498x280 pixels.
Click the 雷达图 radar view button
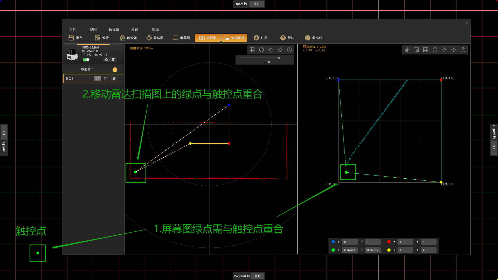click(155, 38)
